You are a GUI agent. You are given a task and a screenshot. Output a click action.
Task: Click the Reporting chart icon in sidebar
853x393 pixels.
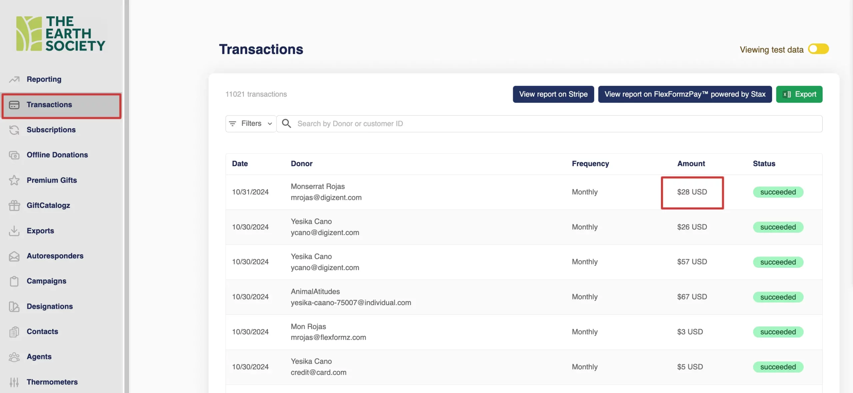pyautogui.click(x=14, y=79)
